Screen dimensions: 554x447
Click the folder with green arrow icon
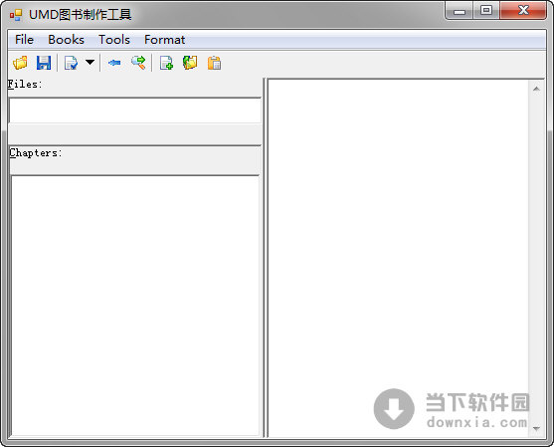[190, 63]
